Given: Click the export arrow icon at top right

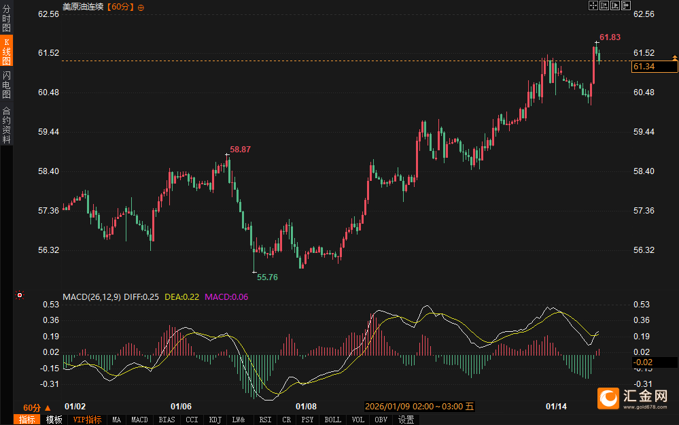Looking at the screenshot, I should [625, 5].
